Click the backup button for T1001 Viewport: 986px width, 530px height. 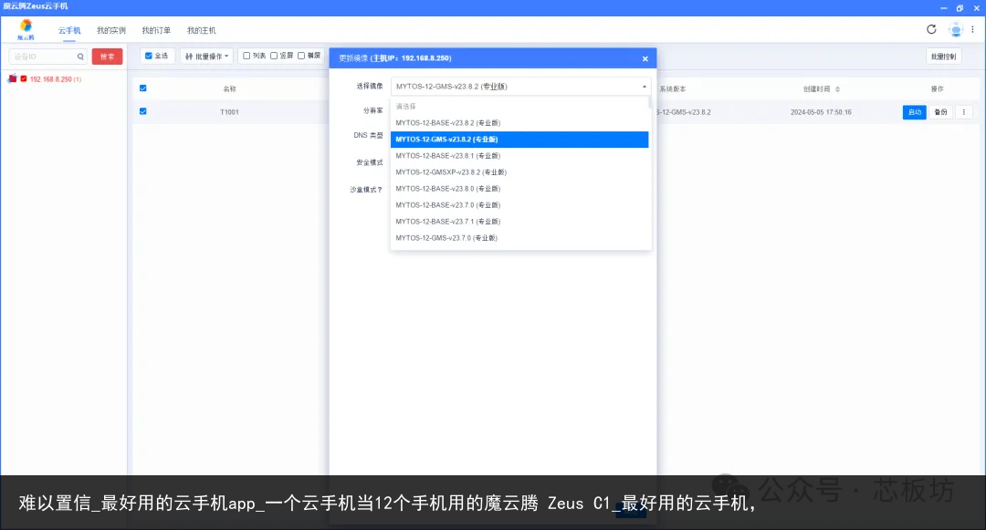940,112
